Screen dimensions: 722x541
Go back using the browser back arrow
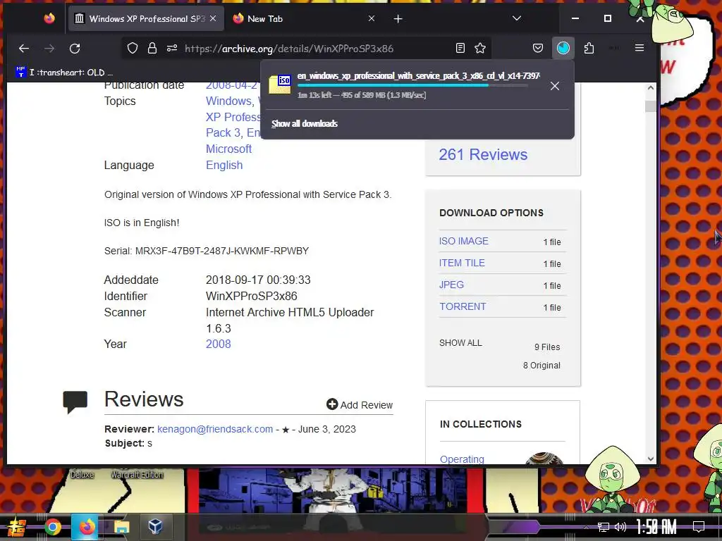tap(24, 49)
